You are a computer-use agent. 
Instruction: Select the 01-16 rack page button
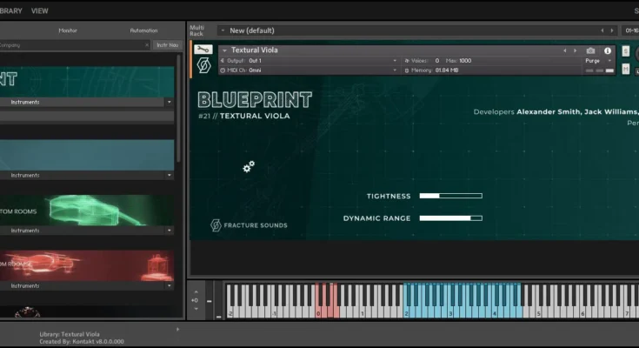tap(631, 30)
